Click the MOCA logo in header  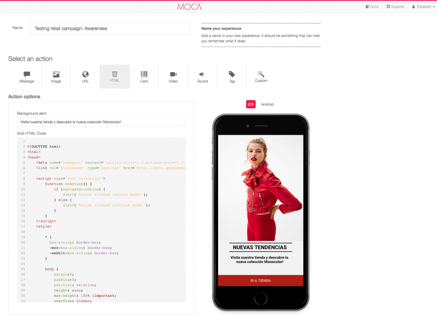click(189, 7)
